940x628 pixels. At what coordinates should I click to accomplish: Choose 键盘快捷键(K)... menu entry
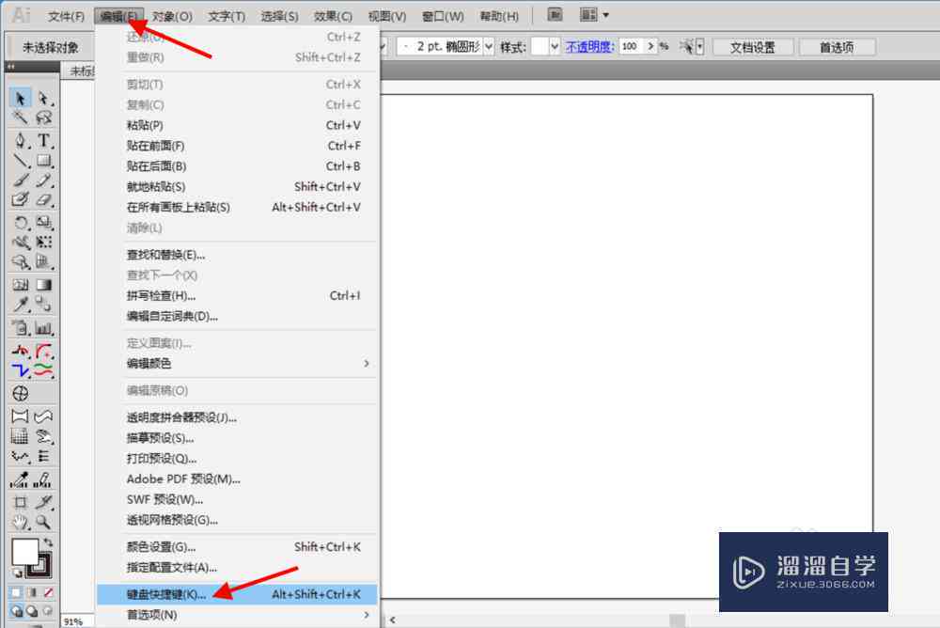(x=237, y=594)
